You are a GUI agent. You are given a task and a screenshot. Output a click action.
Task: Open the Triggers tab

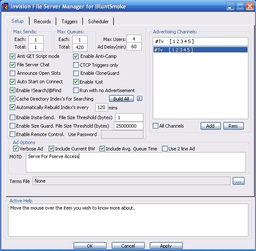(69, 22)
